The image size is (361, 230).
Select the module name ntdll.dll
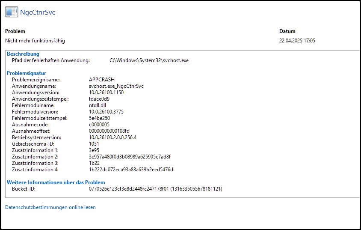click(x=98, y=105)
